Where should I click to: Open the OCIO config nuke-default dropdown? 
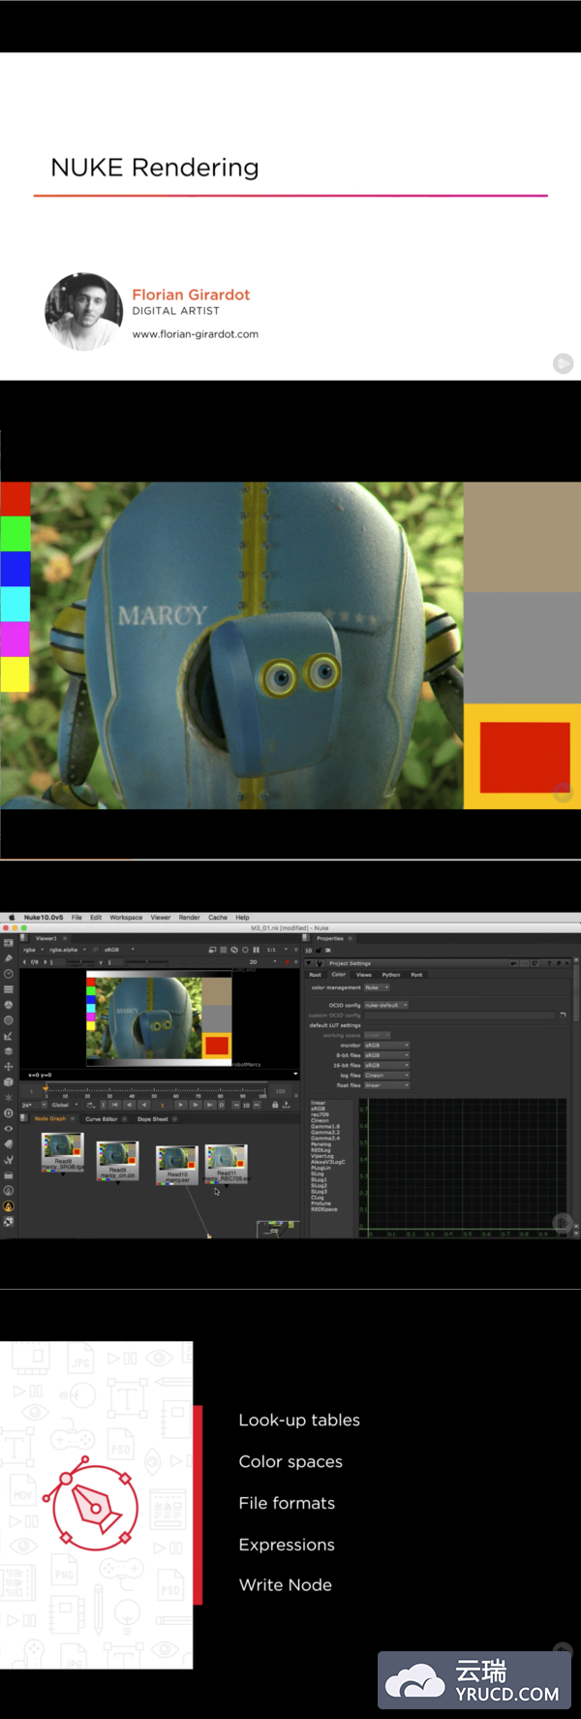[386, 1005]
